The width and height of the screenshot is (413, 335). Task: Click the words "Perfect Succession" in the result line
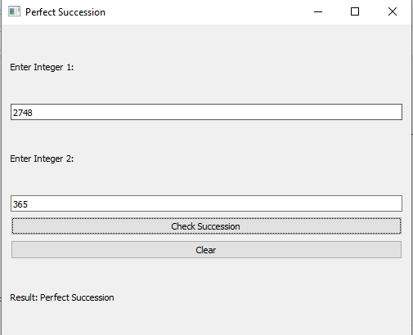click(x=77, y=297)
